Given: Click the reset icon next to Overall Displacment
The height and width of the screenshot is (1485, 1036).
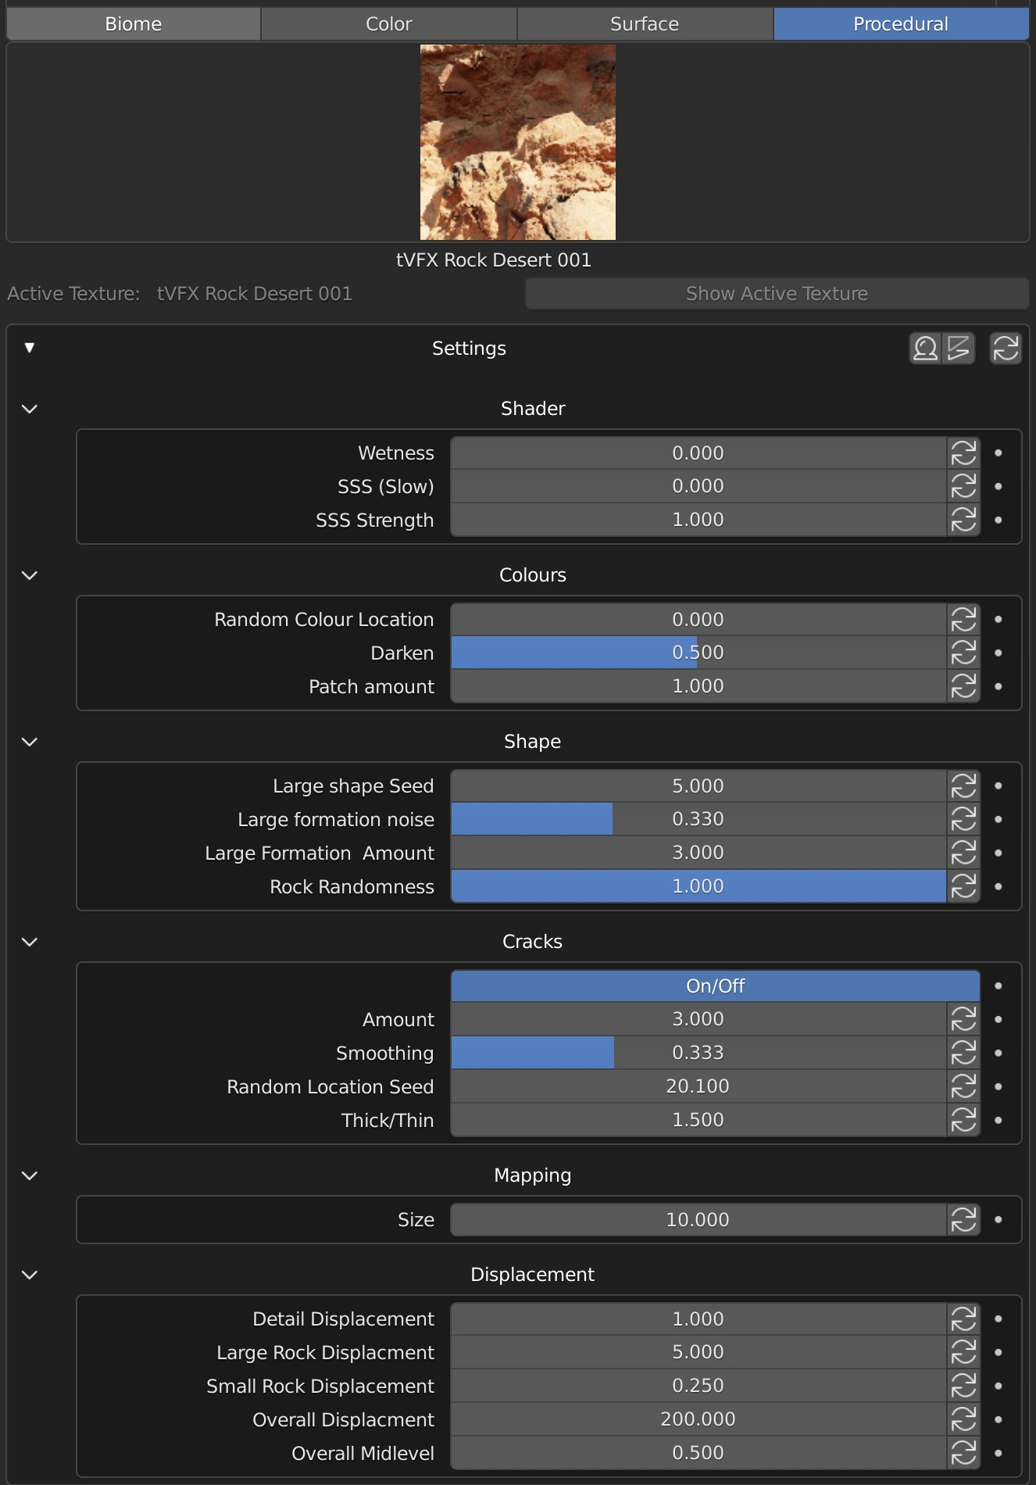Looking at the screenshot, I should pos(963,1419).
